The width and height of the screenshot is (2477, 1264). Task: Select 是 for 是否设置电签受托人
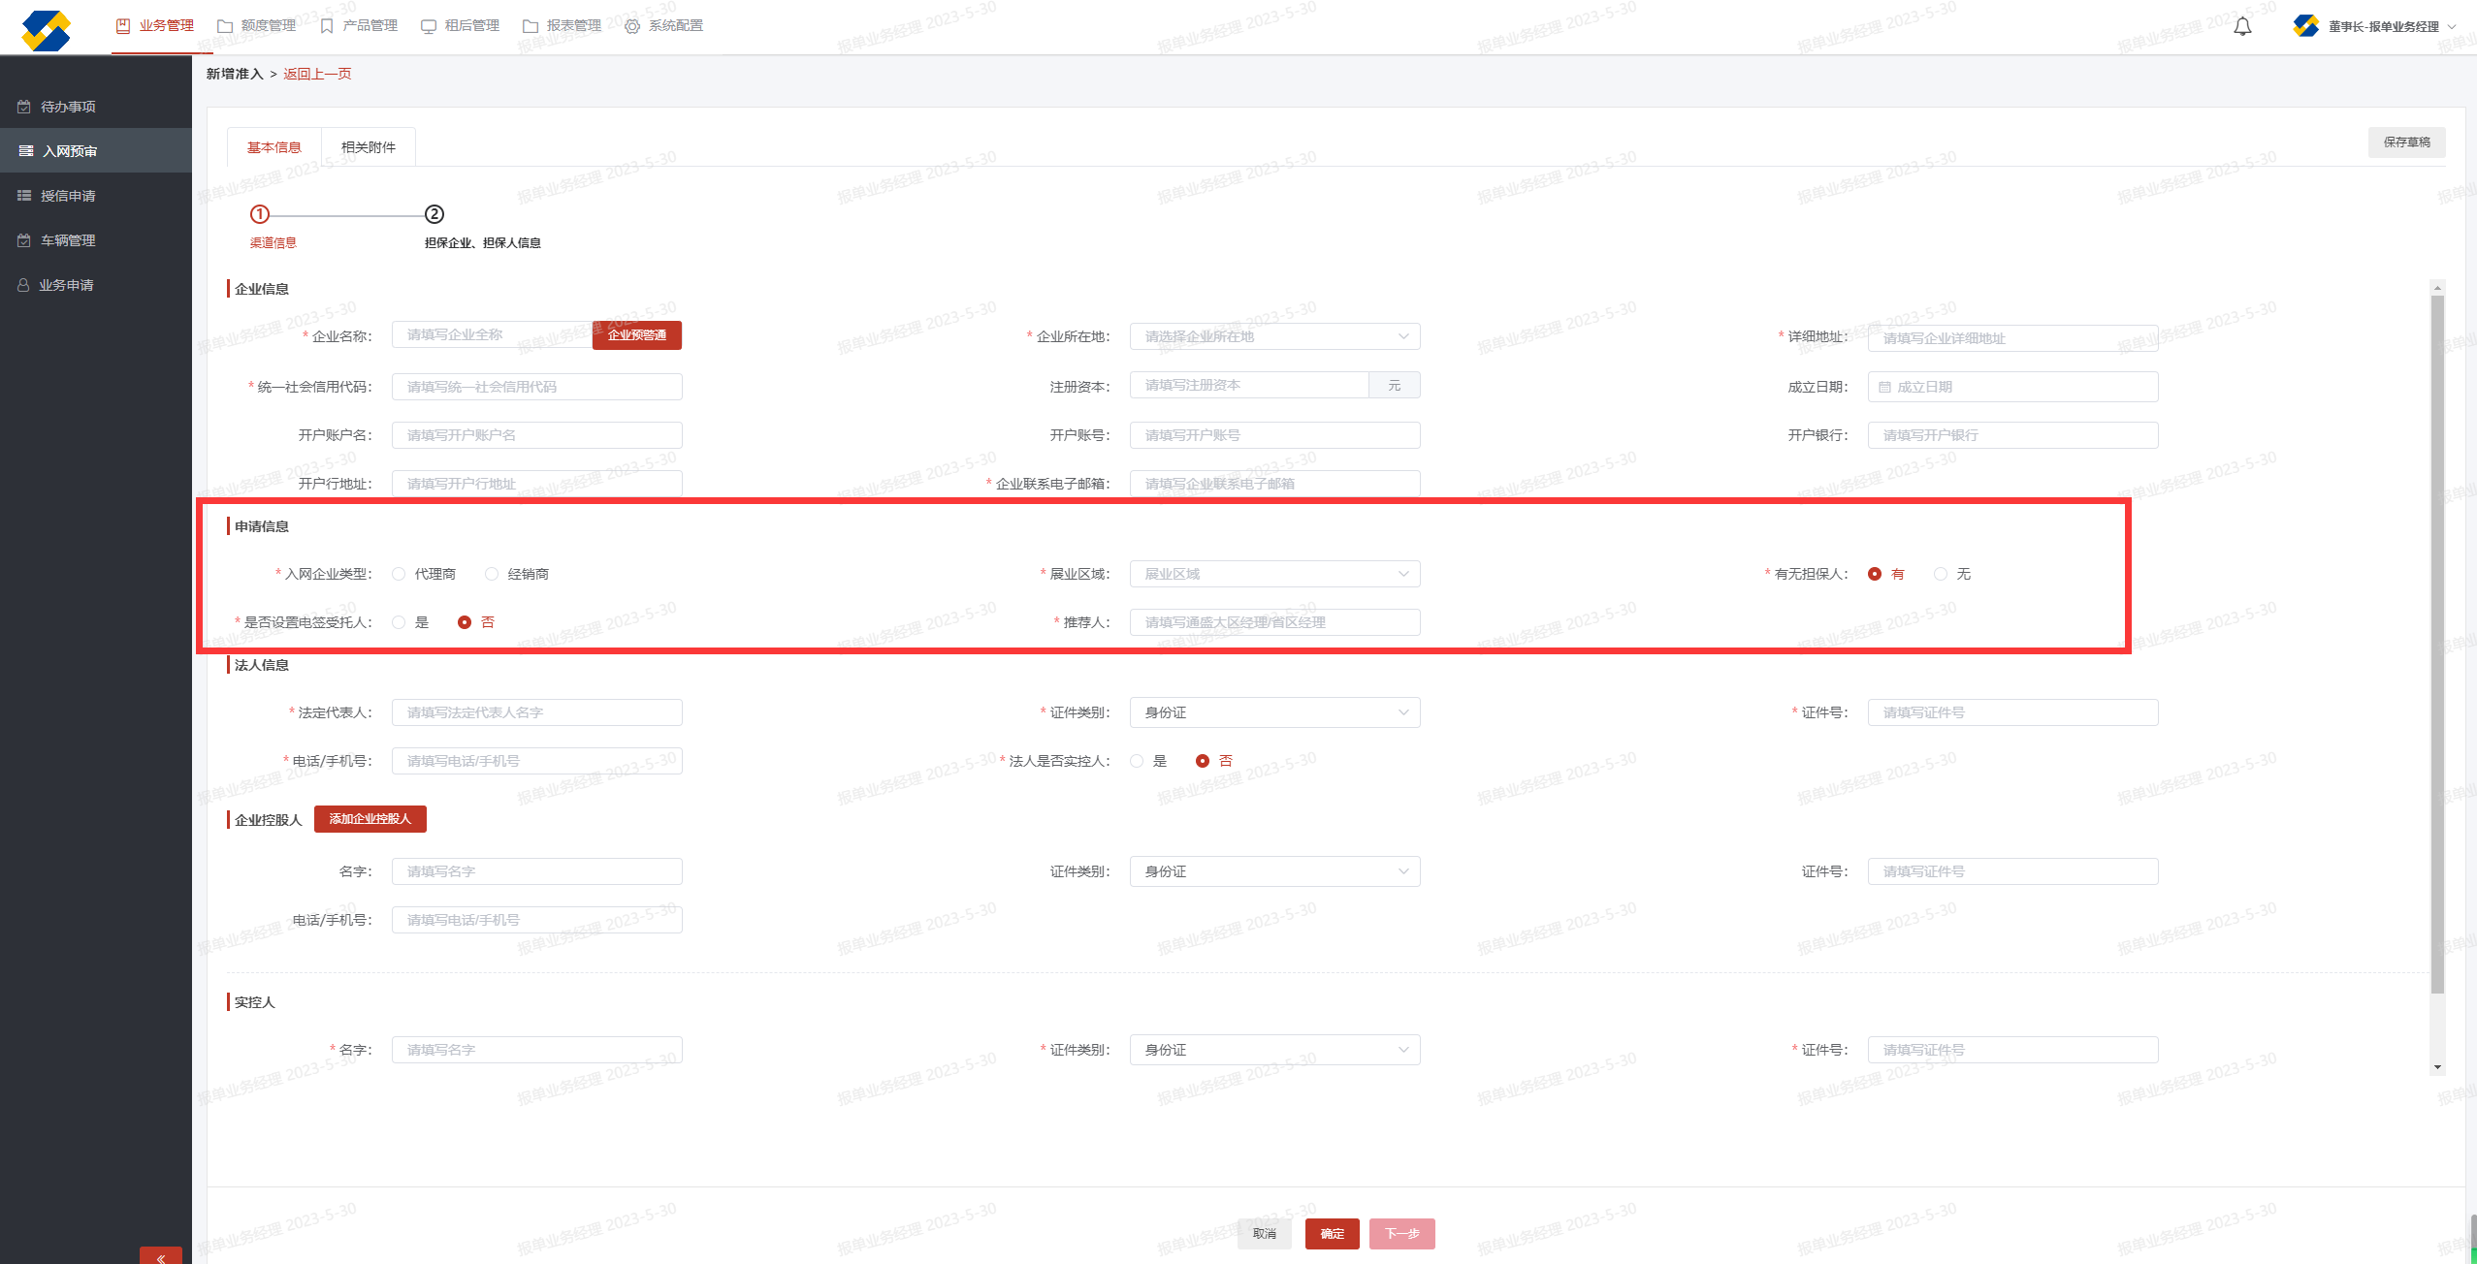coord(399,622)
